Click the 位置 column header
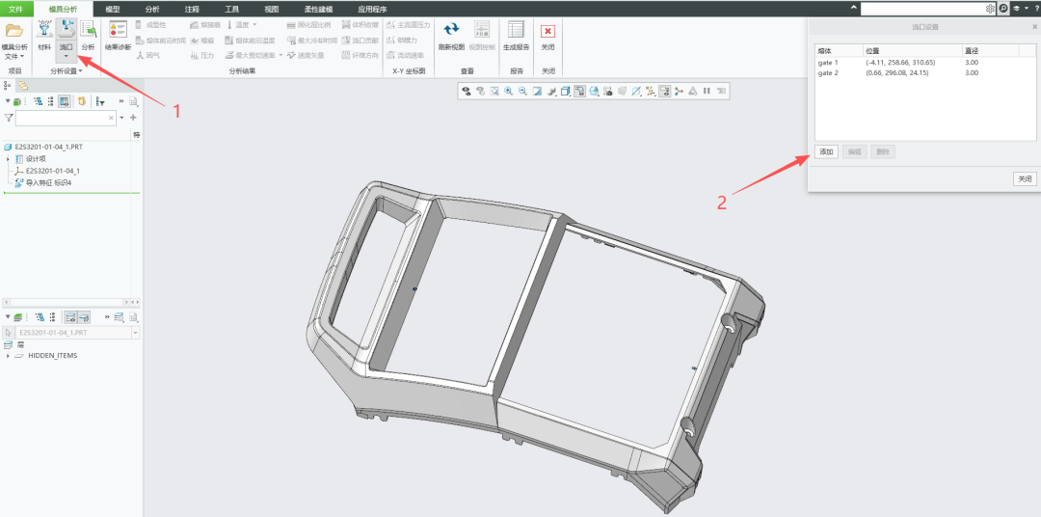1041x517 pixels. click(x=912, y=50)
